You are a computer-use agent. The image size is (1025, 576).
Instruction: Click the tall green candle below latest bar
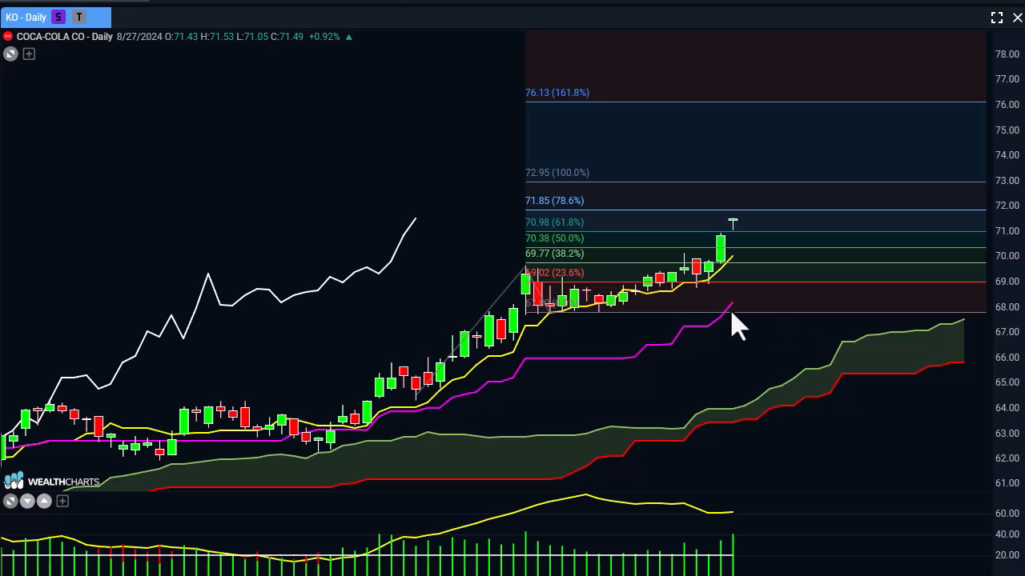(x=721, y=248)
